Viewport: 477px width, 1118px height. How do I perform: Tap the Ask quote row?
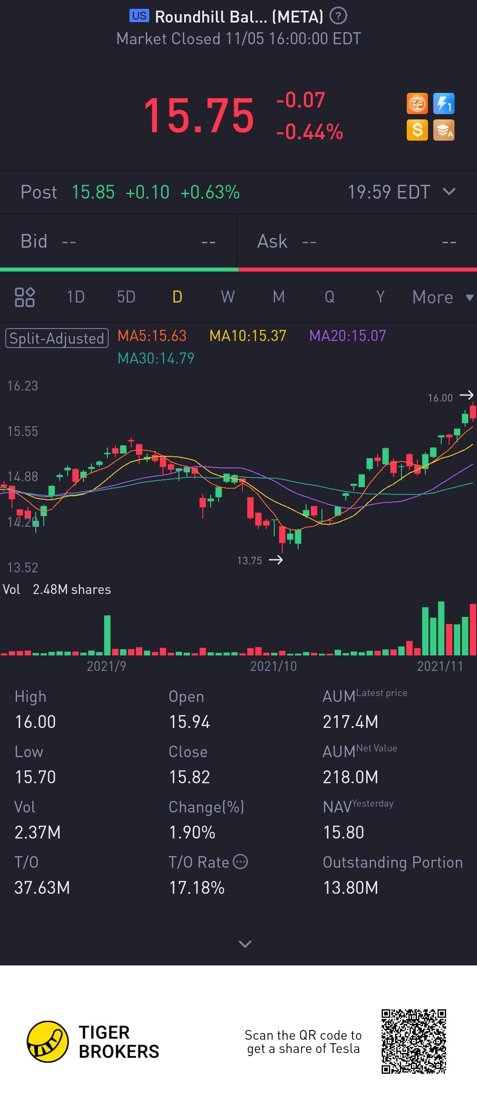click(x=357, y=241)
